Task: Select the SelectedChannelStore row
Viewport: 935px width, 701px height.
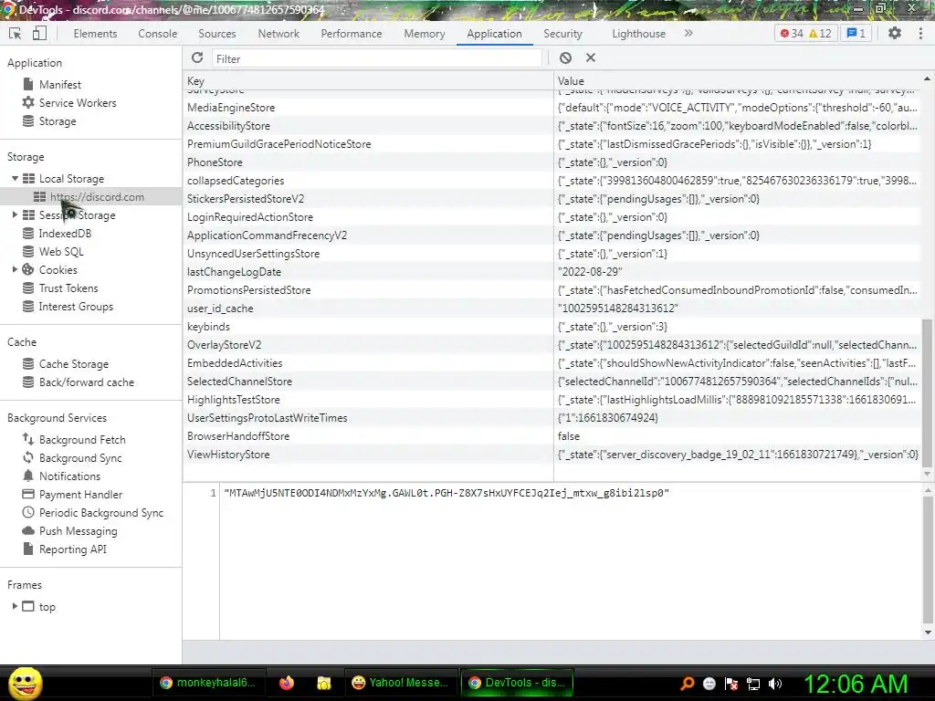Action: click(x=552, y=382)
